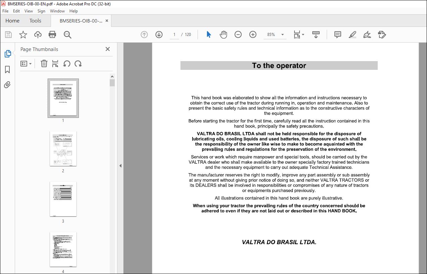Bookmark the file with the star icon

click(23, 35)
